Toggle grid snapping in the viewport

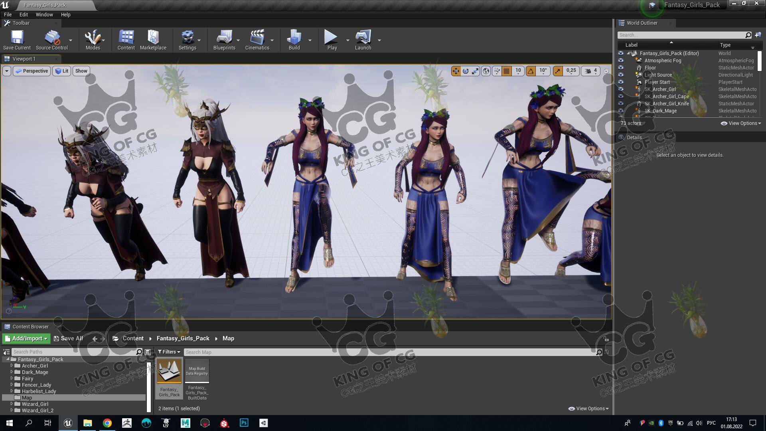pos(507,71)
